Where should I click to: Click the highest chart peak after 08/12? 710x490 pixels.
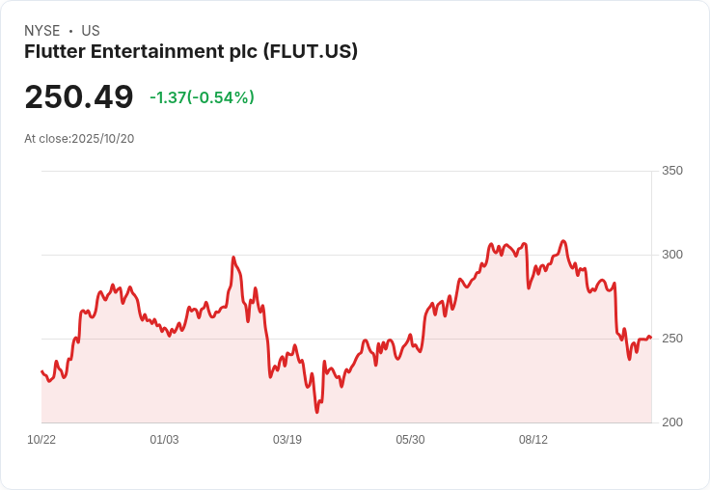click(x=563, y=241)
